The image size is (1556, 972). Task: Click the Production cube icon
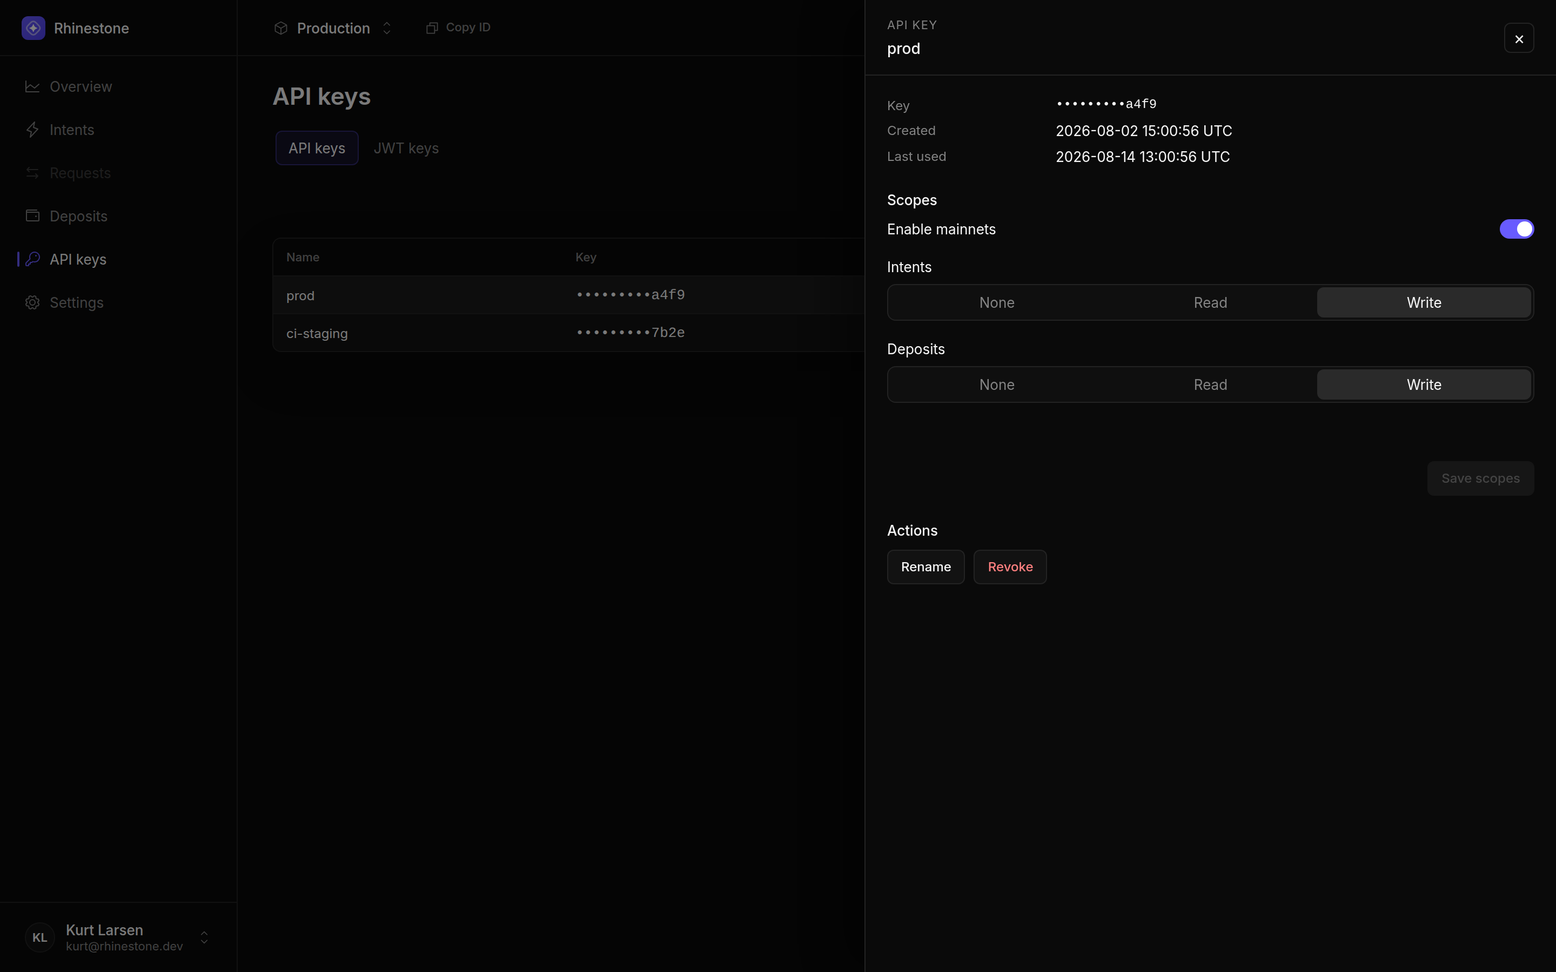click(x=280, y=28)
